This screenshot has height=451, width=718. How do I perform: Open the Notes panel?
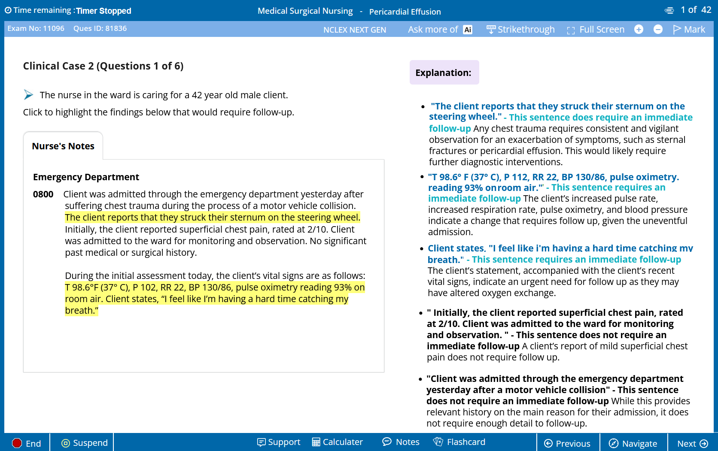(401, 442)
